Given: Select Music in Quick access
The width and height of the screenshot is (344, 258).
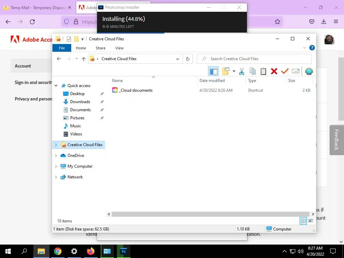Looking at the screenshot, I should [x=76, y=126].
